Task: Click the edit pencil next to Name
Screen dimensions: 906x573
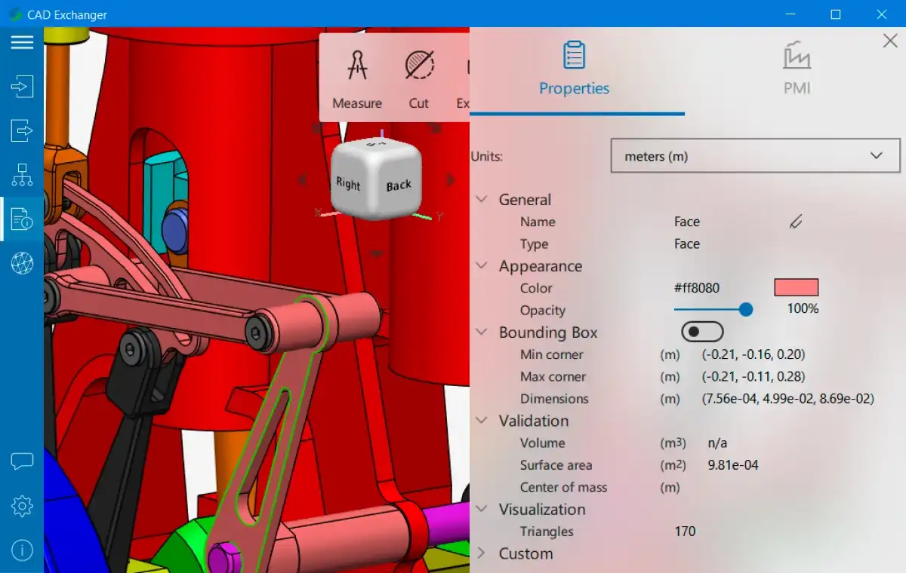Action: tap(796, 222)
